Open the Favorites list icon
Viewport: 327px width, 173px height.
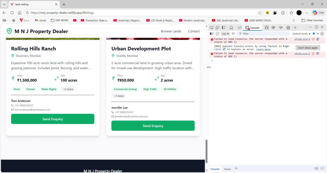click(x=291, y=13)
